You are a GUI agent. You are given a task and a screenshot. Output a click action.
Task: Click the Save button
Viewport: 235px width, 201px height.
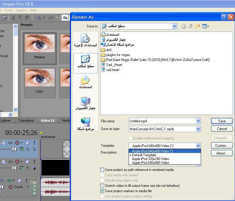pyautogui.click(x=222, y=121)
